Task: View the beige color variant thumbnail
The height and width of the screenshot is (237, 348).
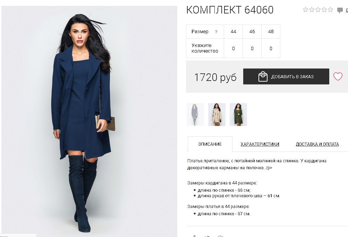Action: [x=217, y=115]
